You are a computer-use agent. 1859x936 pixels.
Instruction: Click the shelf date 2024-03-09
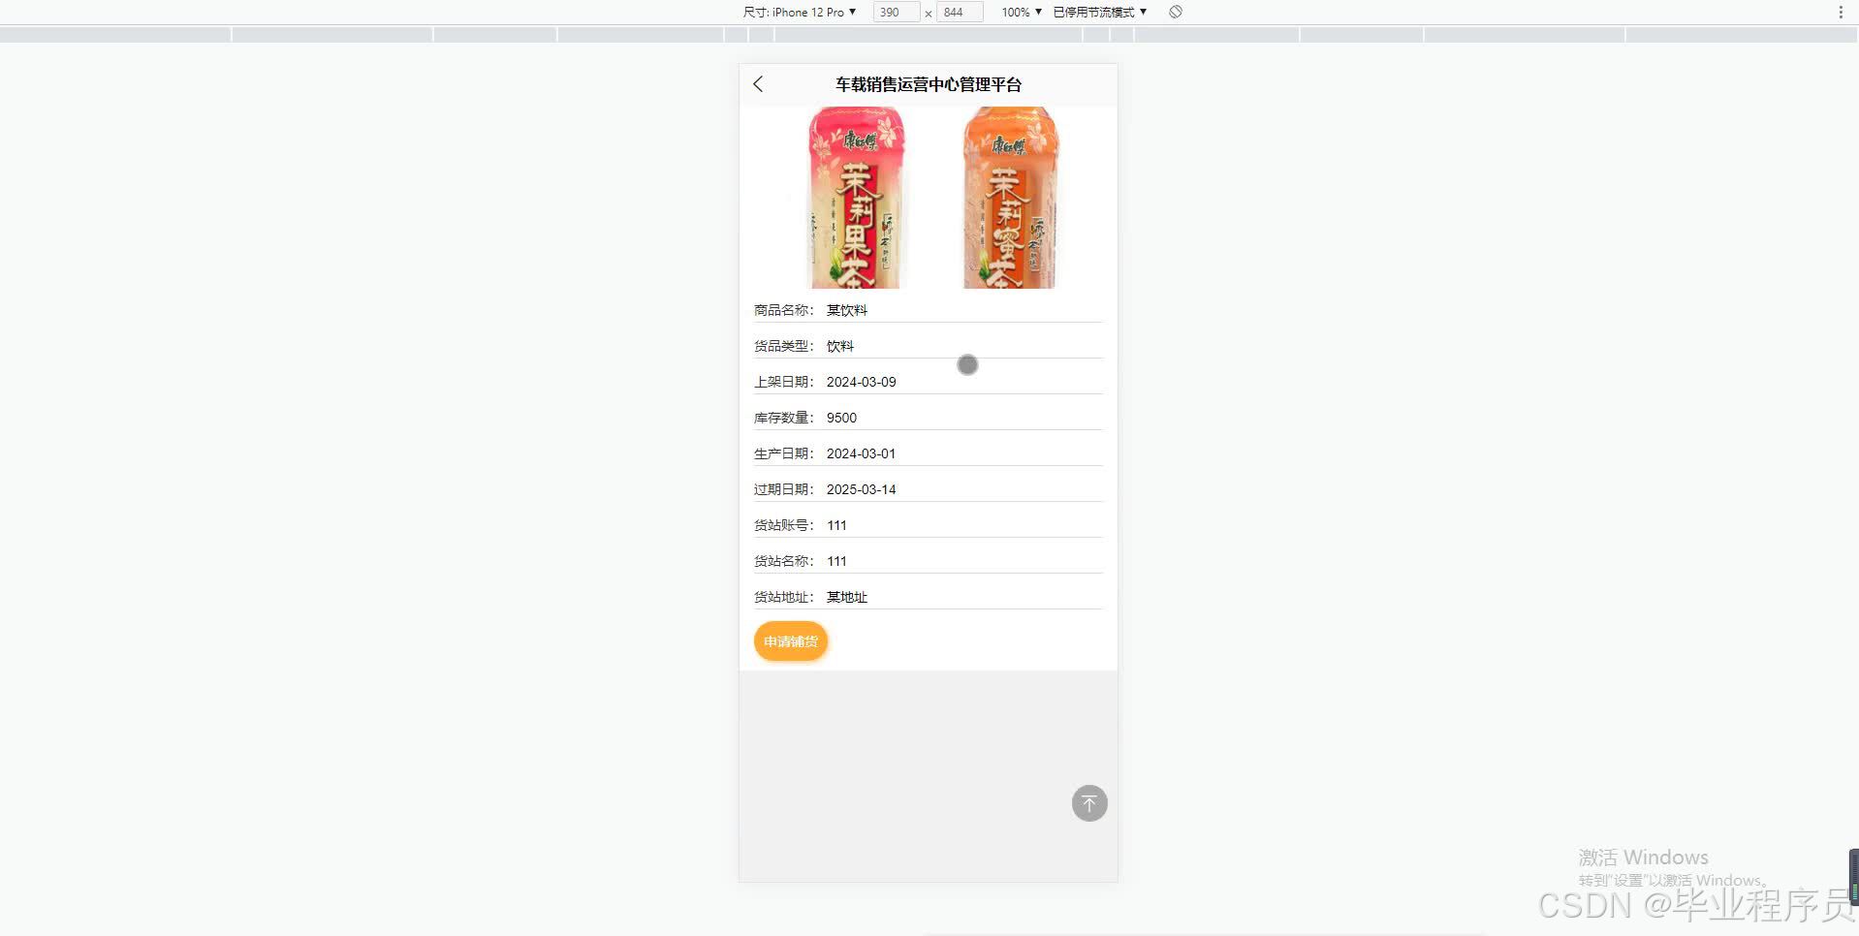pyautogui.click(x=862, y=382)
